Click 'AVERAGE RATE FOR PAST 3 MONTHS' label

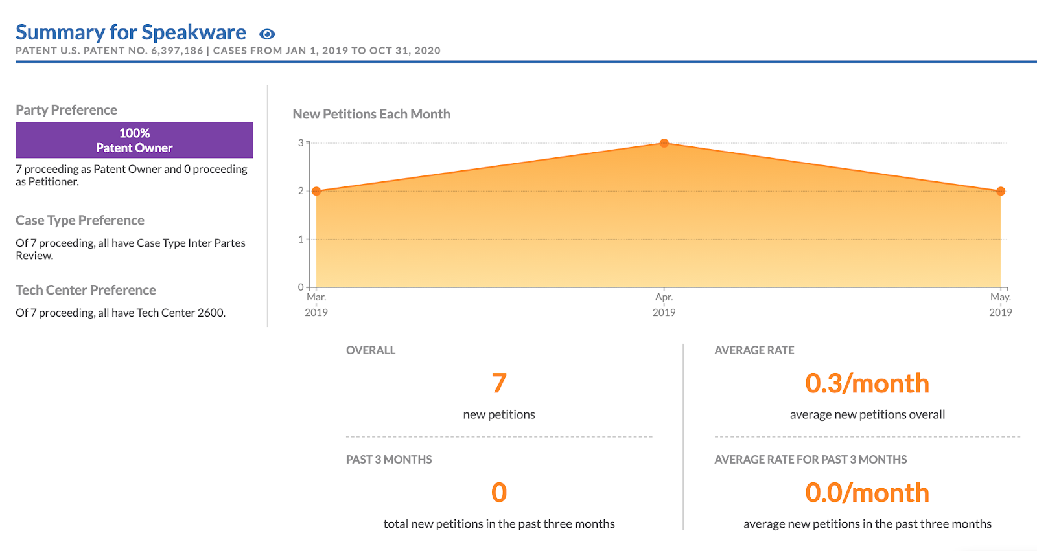pyautogui.click(x=811, y=460)
